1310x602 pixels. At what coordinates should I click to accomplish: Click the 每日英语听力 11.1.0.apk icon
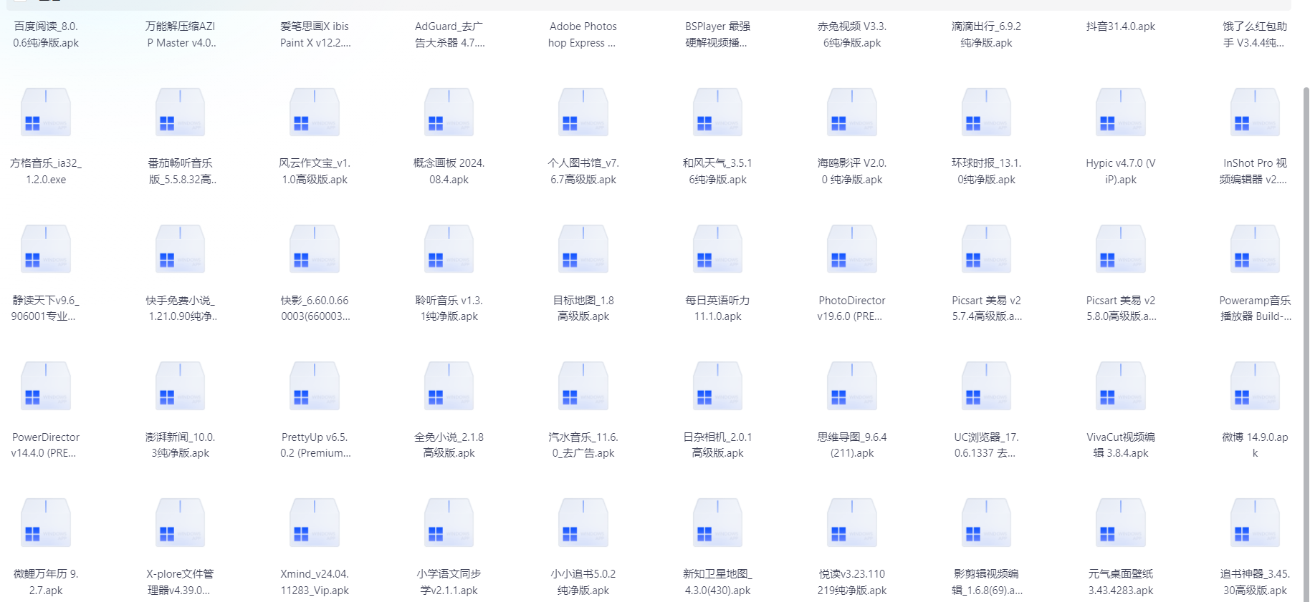tap(717, 249)
